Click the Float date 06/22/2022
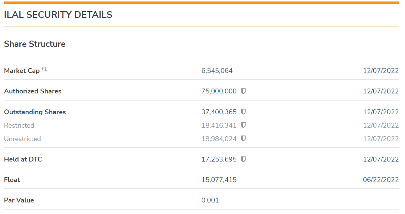This screenshot has height=214, width=405. click(381, 180)
